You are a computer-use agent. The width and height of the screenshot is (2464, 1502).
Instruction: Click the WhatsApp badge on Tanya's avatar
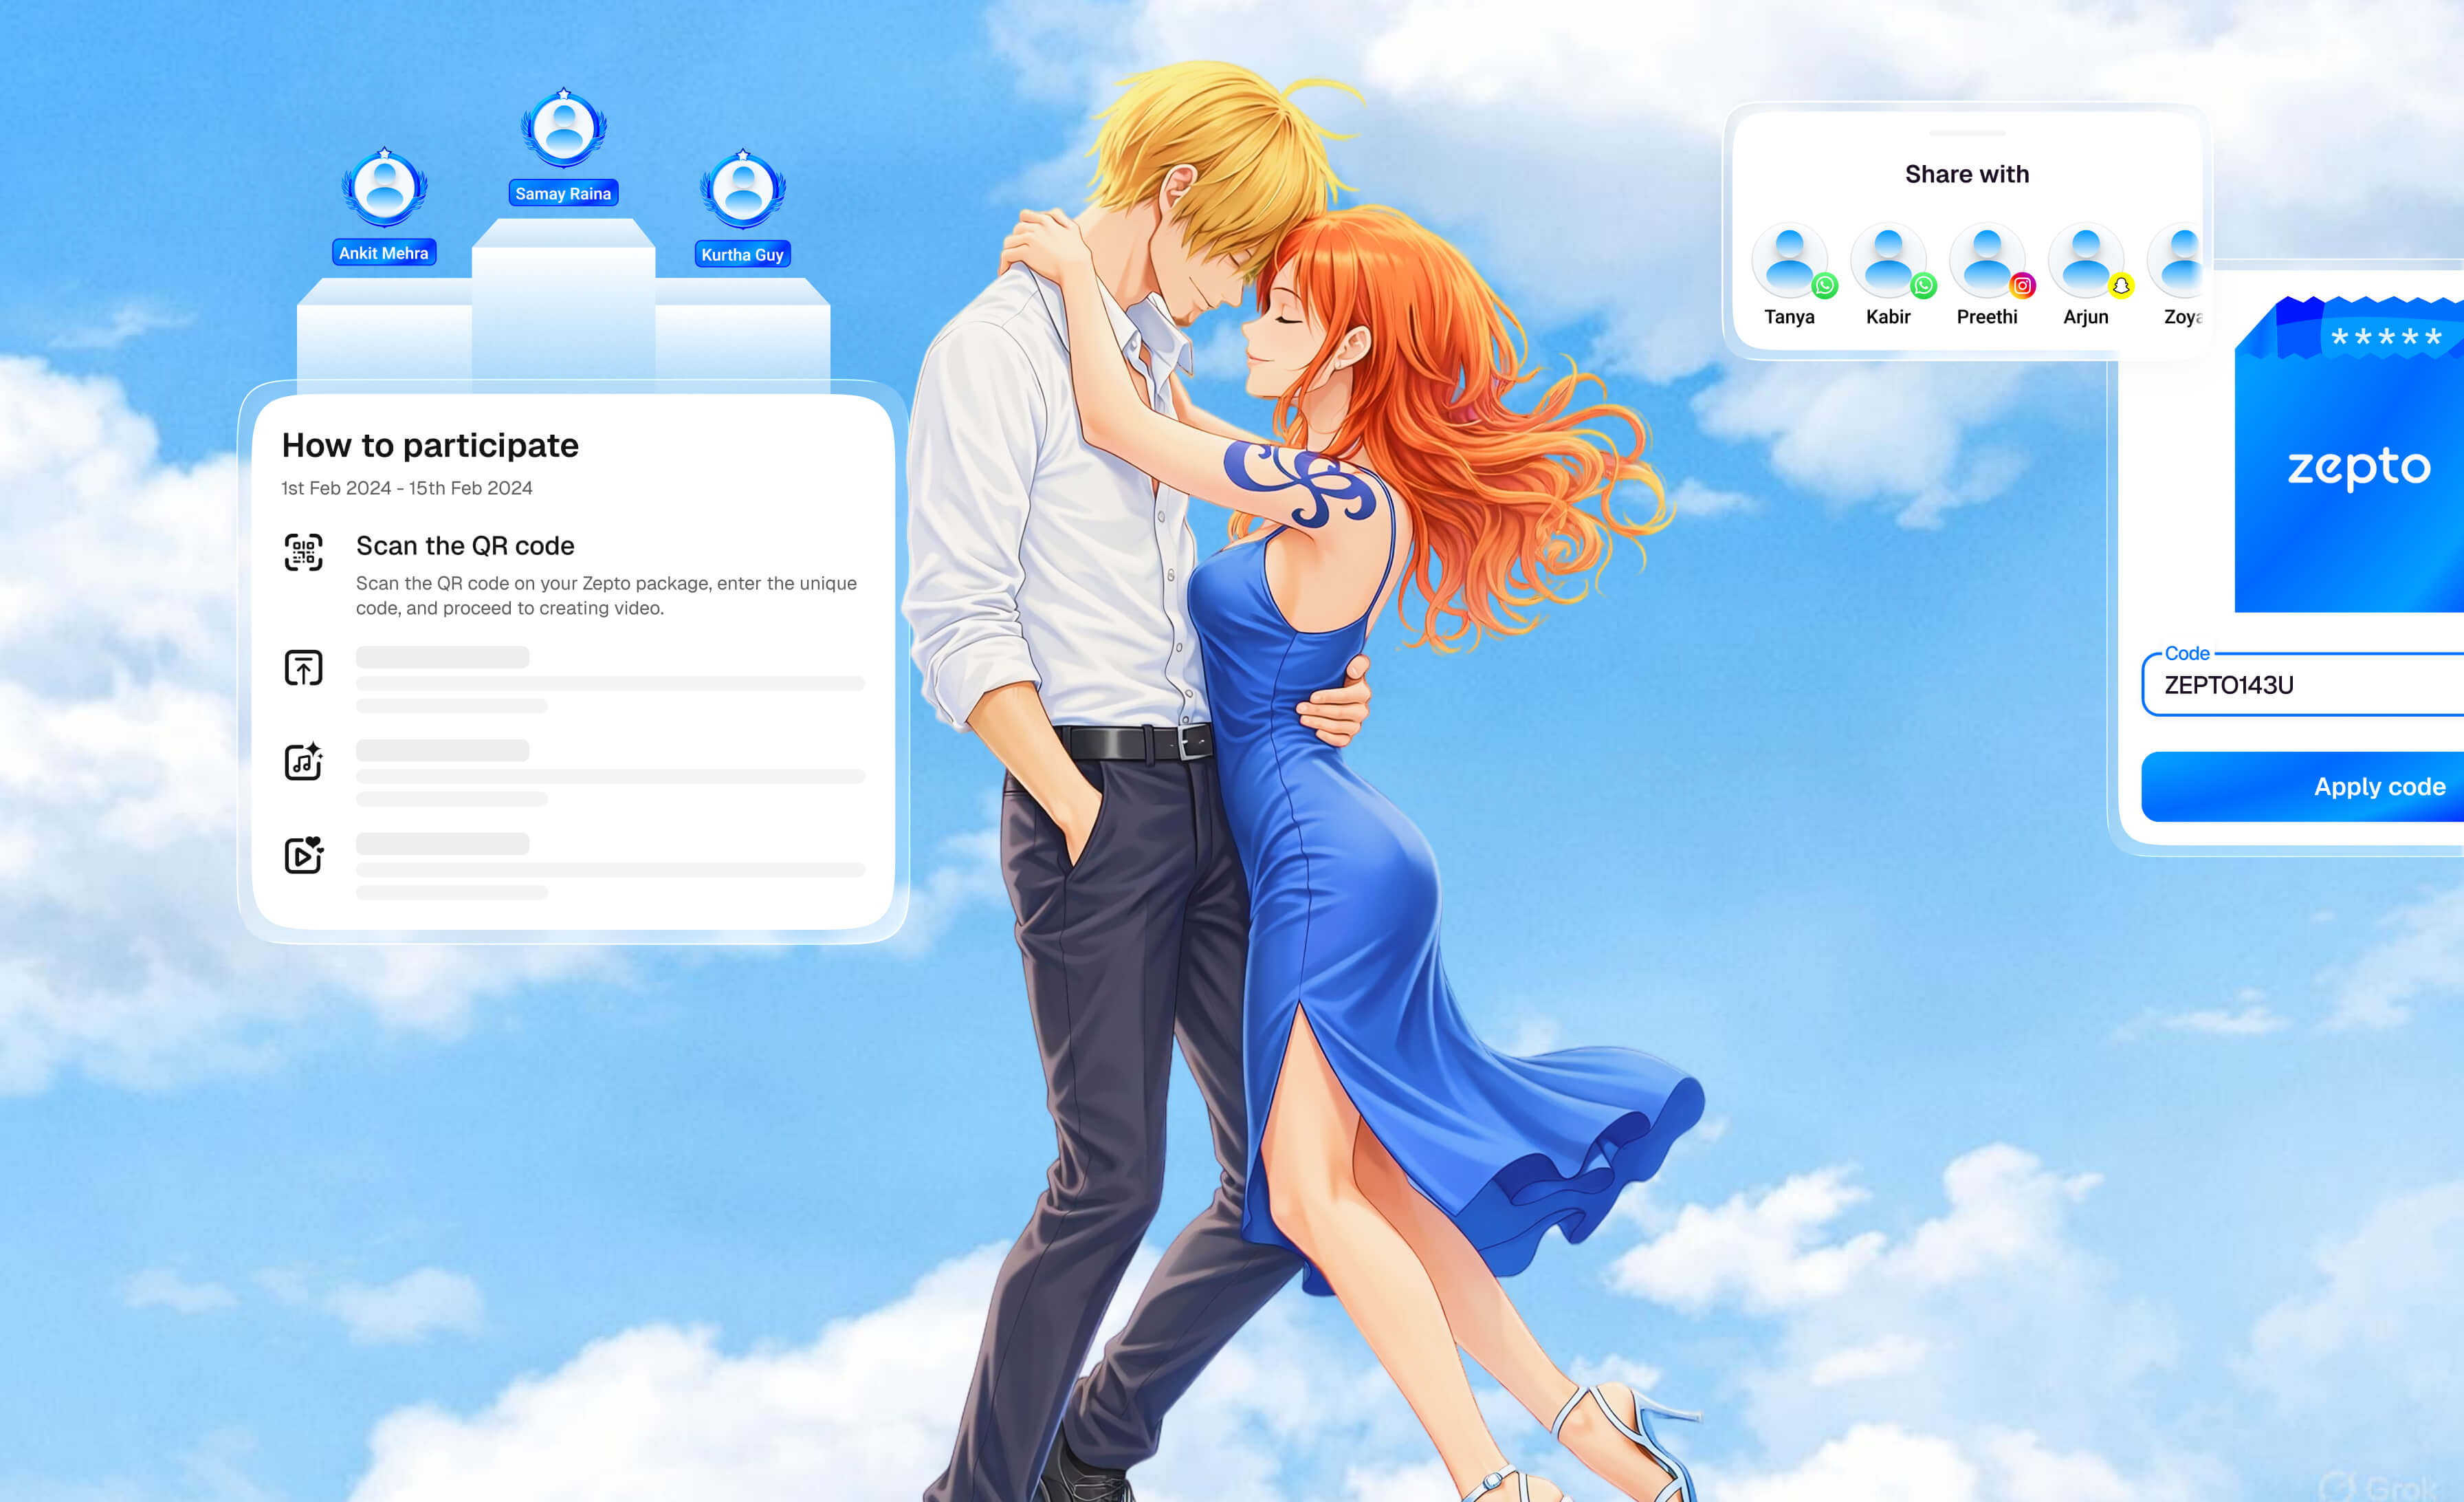[x=1826, y=286]
